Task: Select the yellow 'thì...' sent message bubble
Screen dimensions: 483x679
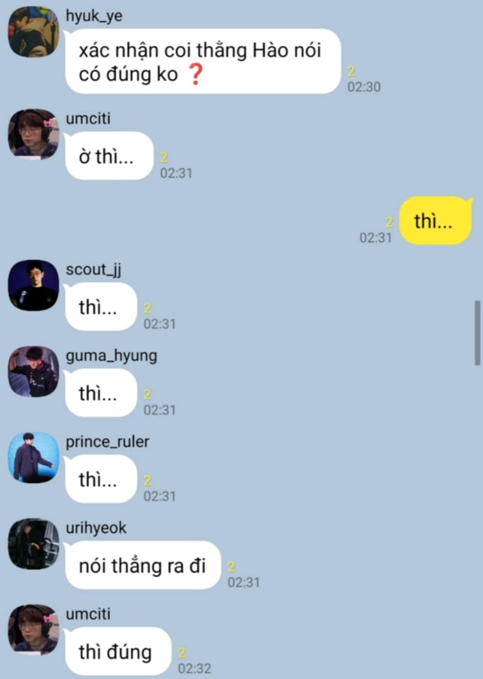Action: 435,221
